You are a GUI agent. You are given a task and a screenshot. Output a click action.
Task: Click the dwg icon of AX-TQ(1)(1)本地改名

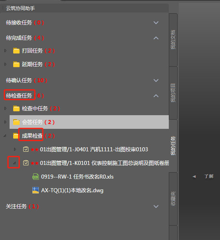pos(35,190)
